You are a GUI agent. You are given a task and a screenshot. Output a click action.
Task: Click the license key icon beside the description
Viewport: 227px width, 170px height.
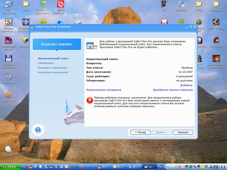[x=92, y=46]
